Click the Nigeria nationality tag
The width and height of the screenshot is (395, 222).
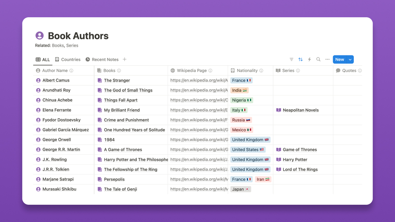[x=242, y=100]
